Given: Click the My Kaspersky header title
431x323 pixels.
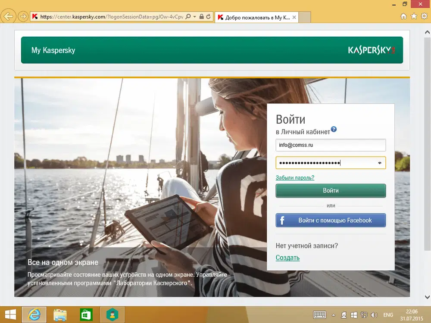Looking at the screenshot, I should (53, 50).
